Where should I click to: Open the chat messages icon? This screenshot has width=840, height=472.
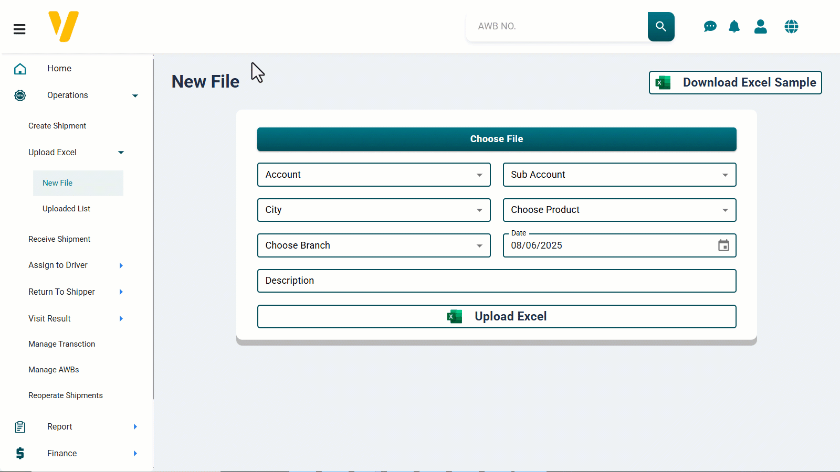pyautogui.click(x=710, y=26)
